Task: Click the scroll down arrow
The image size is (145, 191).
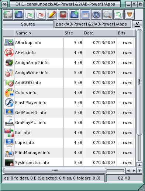Action: click(139, 171)
